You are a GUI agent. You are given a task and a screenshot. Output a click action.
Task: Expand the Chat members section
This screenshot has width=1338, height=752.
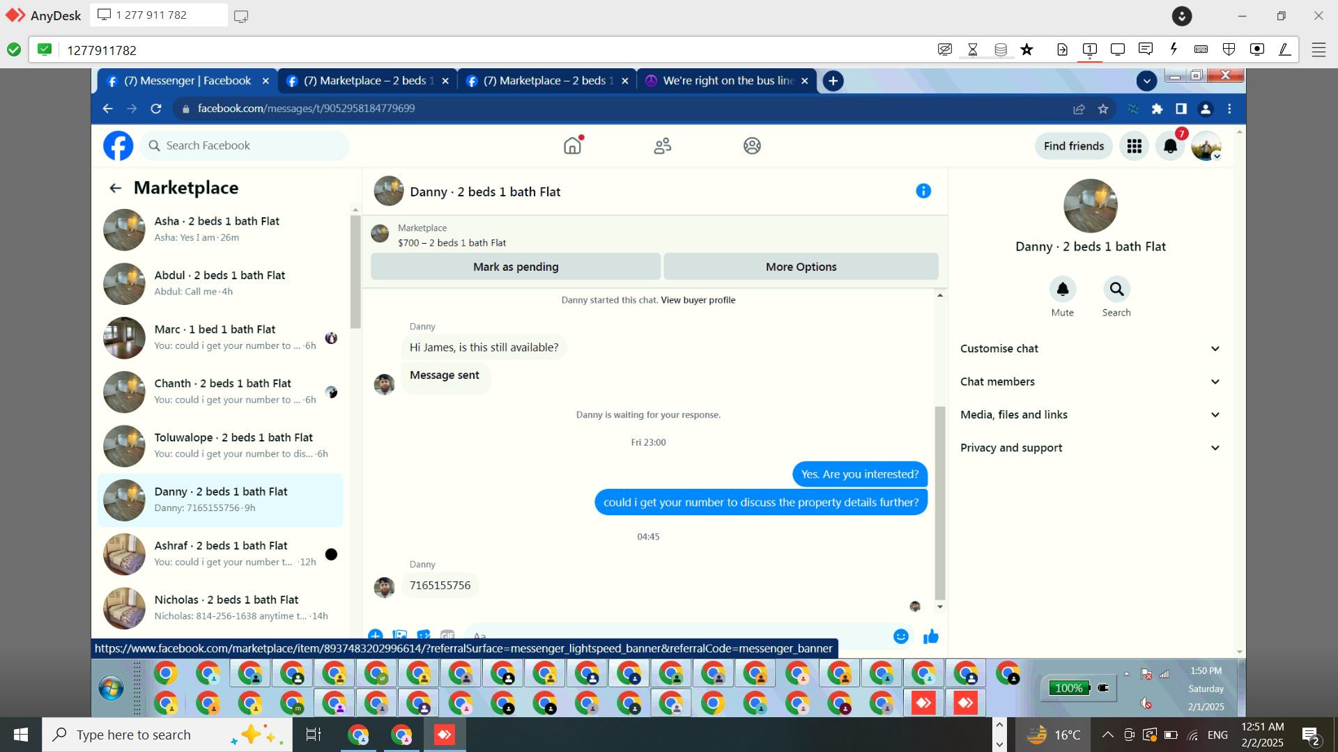[x=1090, y=382]
